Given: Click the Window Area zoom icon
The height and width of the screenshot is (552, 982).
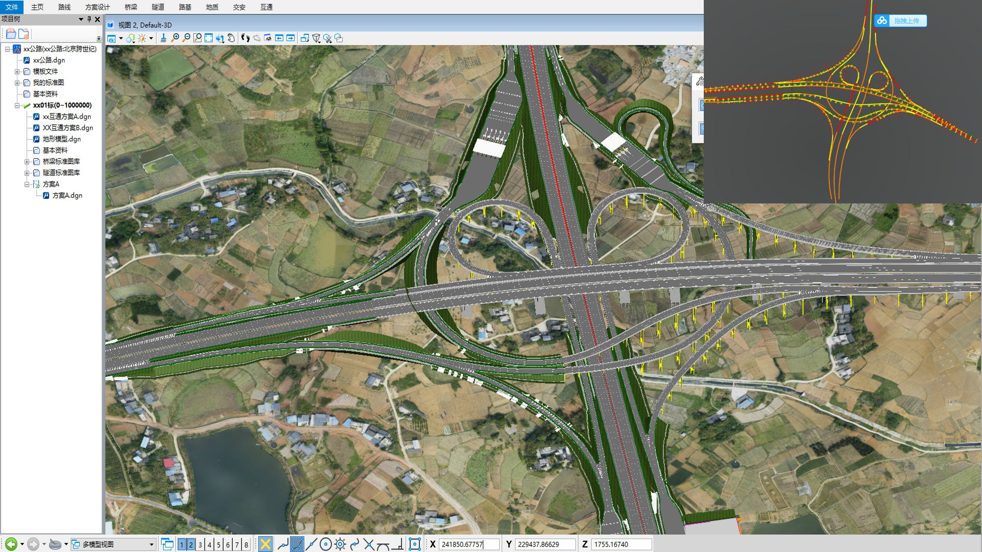Looking at the screenshot, I should tap(197, 38).
